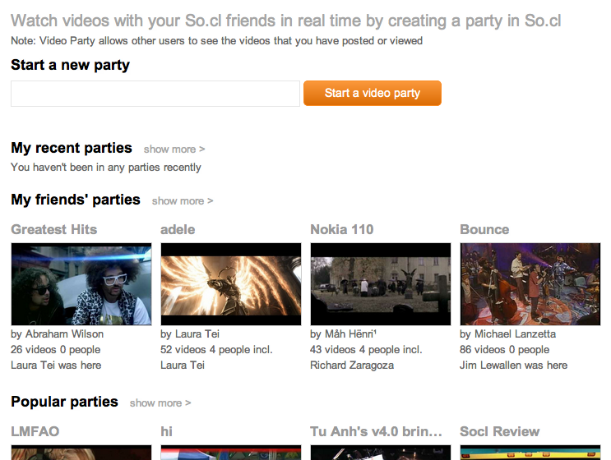Open the hi party thumbnail
Image resolution: width=611 pixels, height=460 pixels.
231,453
